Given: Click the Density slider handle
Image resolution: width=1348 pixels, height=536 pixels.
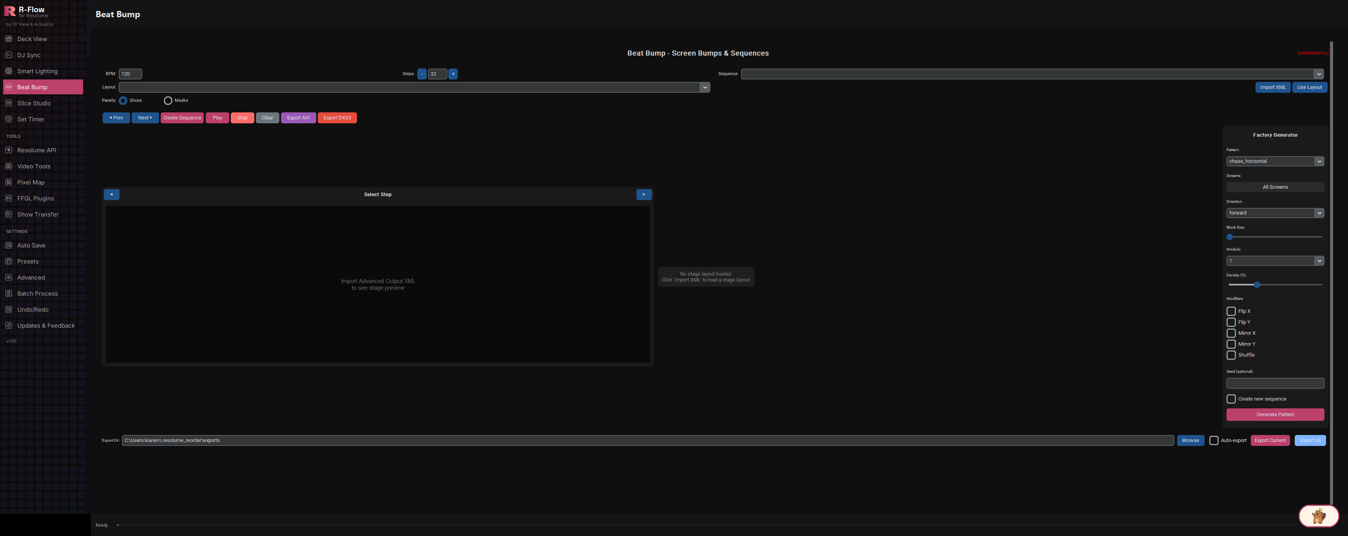Looking at the screenshot, I should pos(1256,285).
